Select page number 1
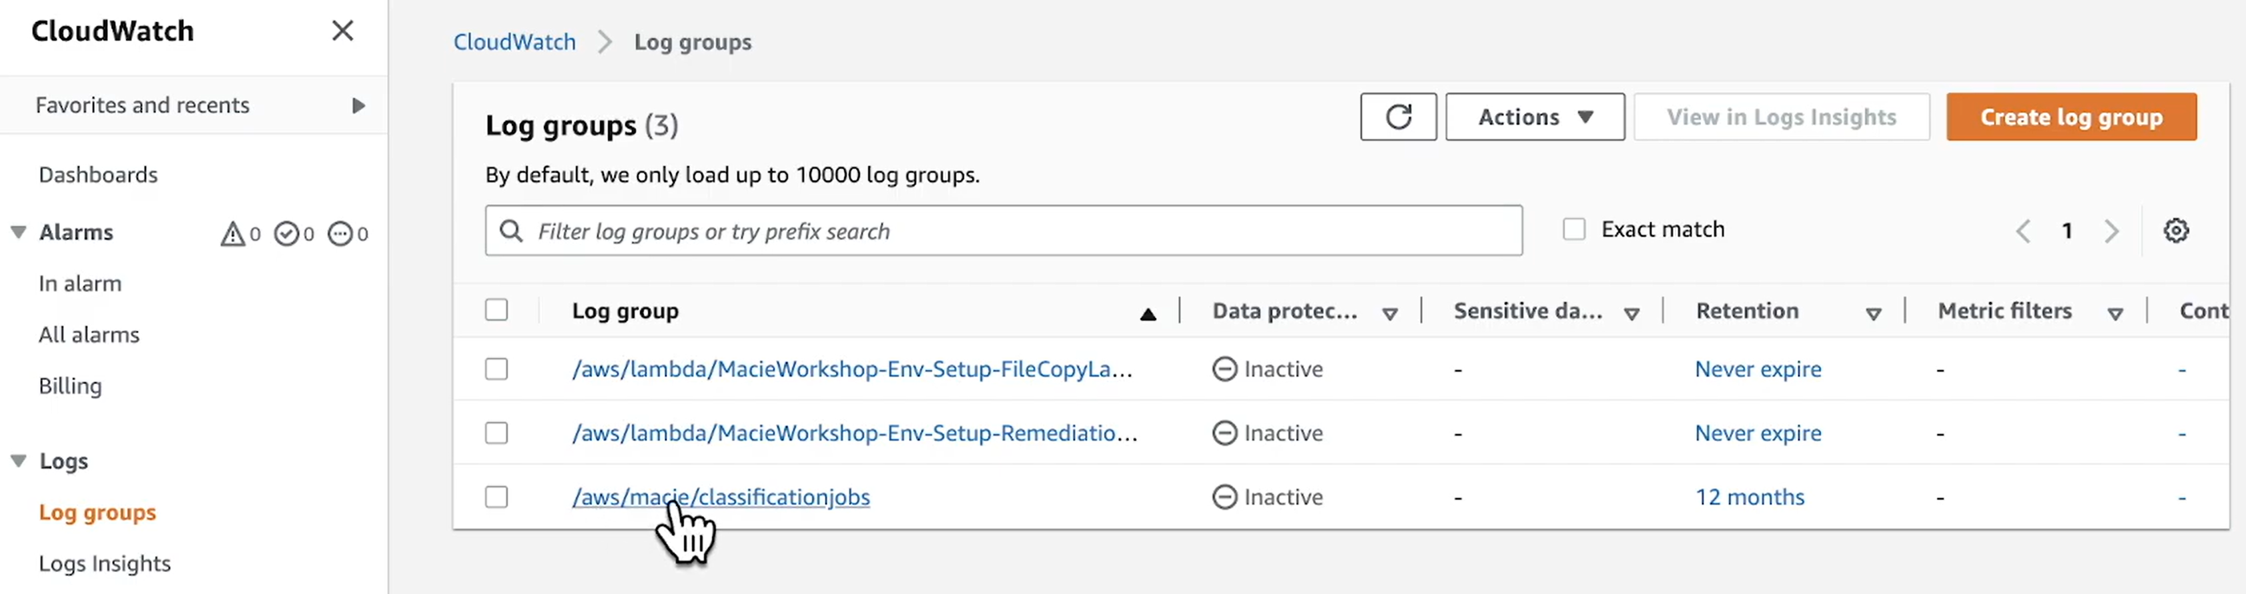Viewport: 2246px width, 594px height. (2067, 231)
